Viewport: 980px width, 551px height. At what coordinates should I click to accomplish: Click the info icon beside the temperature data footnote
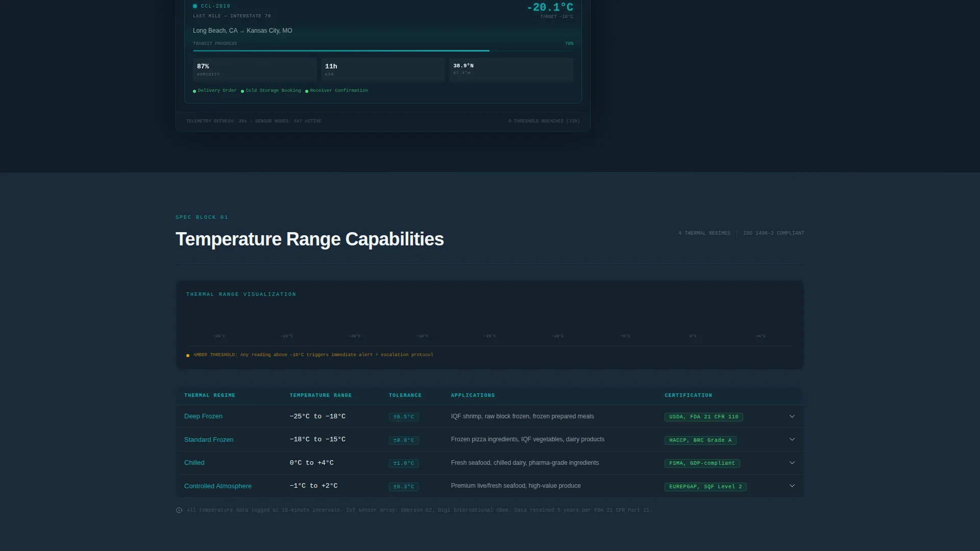[179, 510]
